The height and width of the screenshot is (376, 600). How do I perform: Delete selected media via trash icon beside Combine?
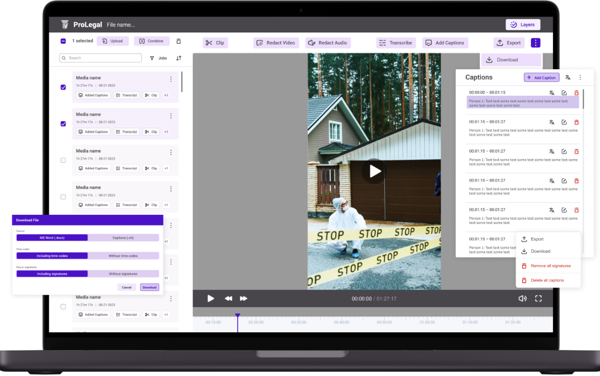click(178, 41)
